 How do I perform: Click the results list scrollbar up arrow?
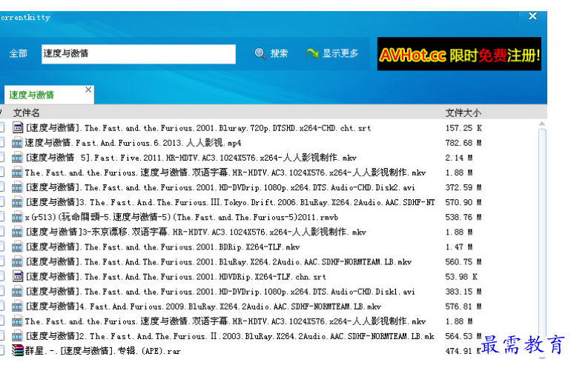[542, 124]
